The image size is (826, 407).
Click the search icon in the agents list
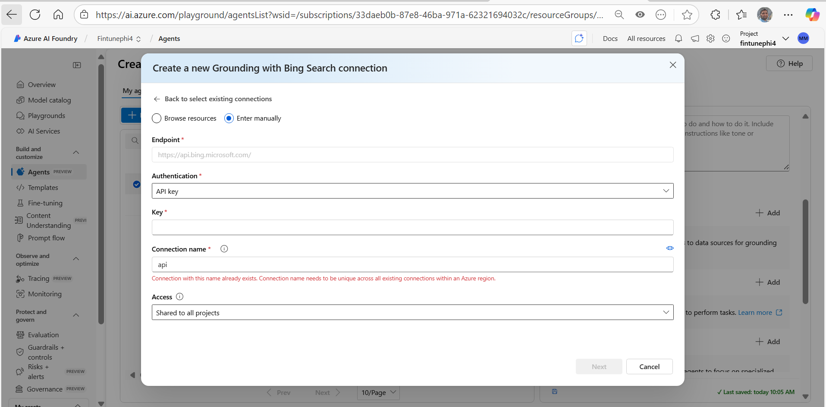click(135, 140)
